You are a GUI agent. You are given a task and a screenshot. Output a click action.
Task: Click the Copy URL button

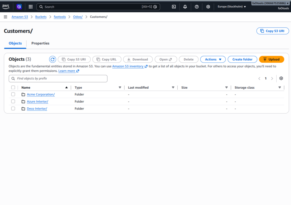(107, 59)
